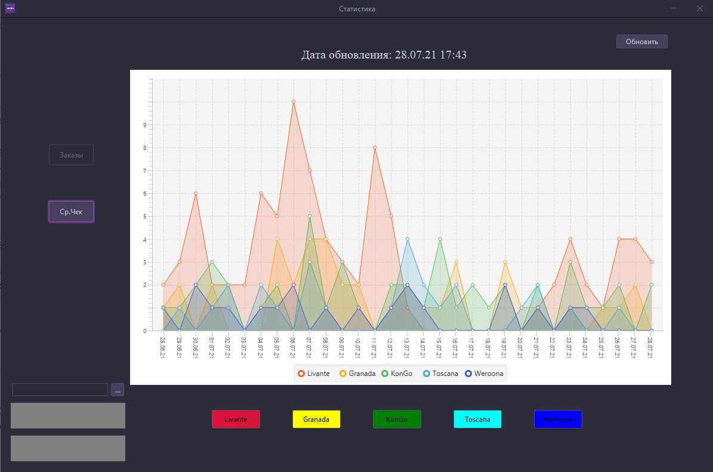
Task: Click the Granada legend marker
Action: 343,374
